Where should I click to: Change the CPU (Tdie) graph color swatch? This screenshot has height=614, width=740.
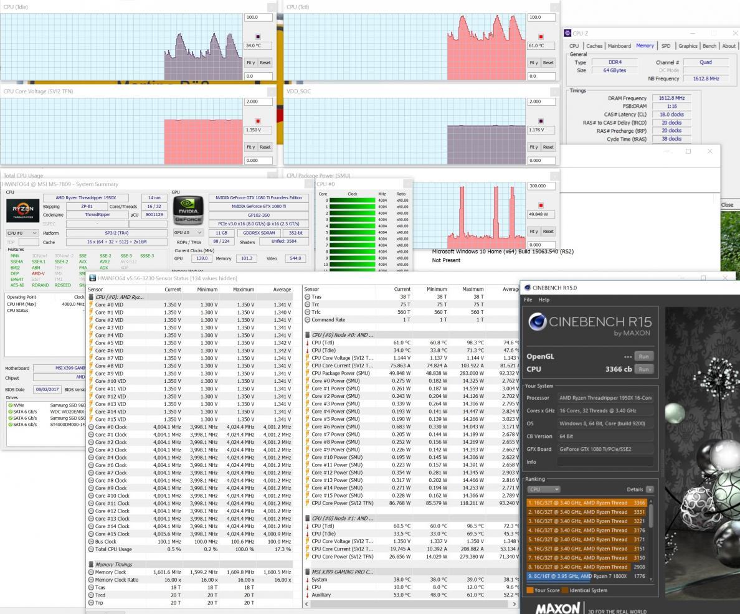(258, 37)
